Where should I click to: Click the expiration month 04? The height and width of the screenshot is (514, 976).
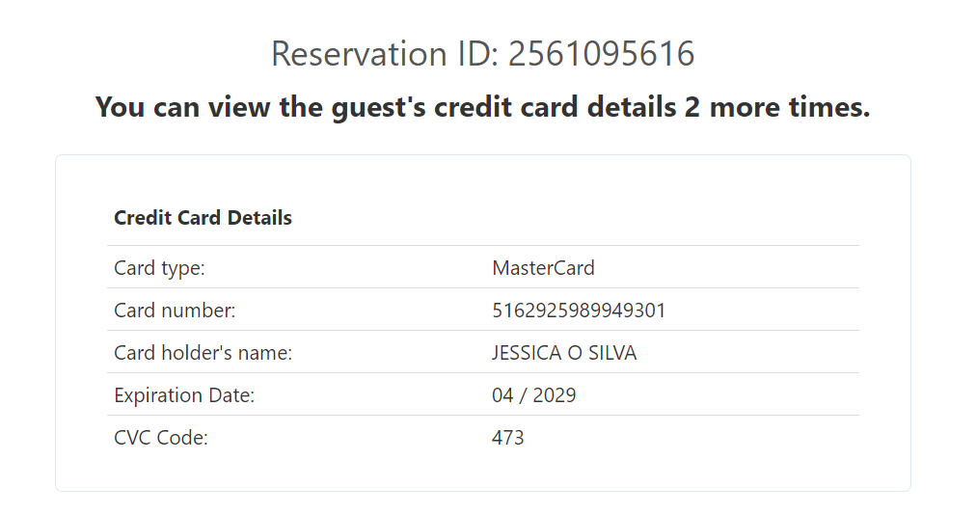[503, 395]
